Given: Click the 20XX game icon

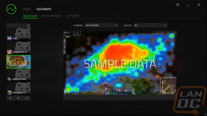Looking at the screenshot, I should (9, 38).
